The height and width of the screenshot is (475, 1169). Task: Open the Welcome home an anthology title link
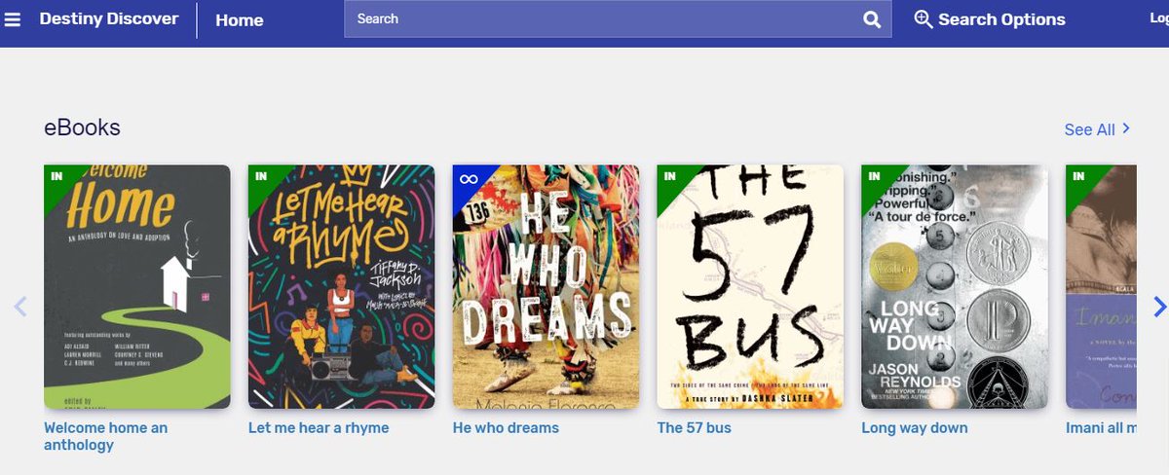tap(106, 436)
